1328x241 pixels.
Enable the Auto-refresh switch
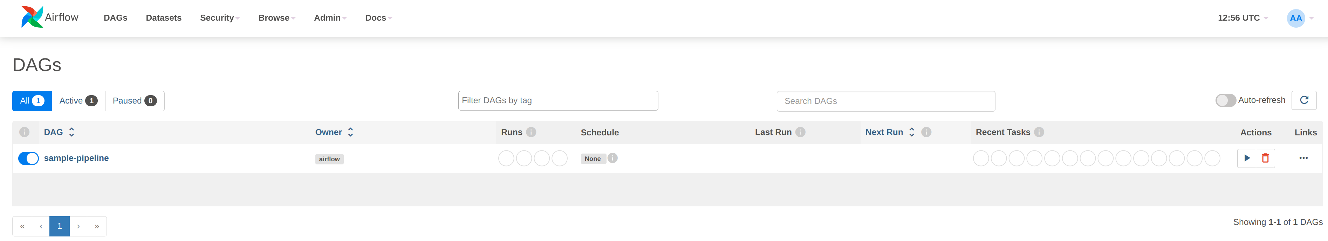pyautogui.click(x=1225, y=100)
